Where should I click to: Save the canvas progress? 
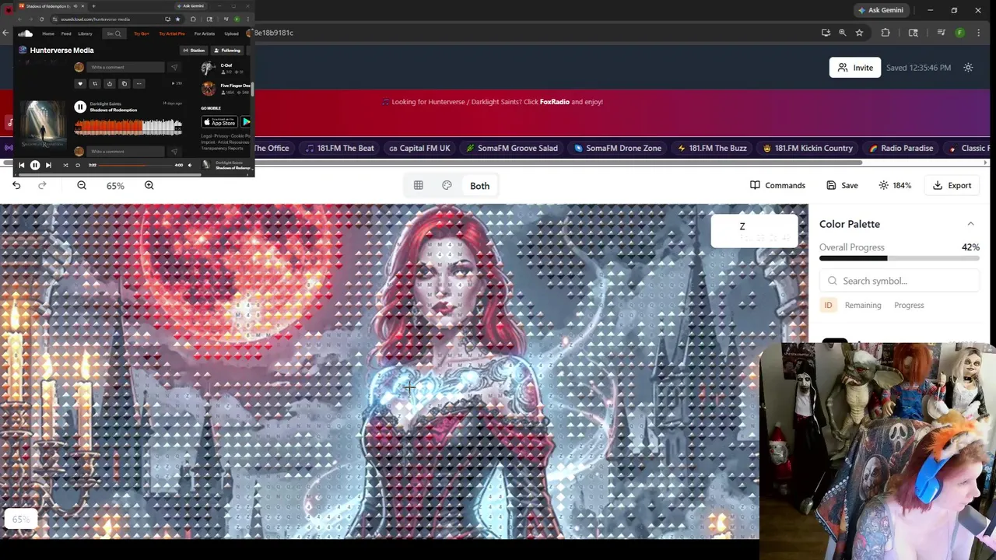tap(842, 185)
